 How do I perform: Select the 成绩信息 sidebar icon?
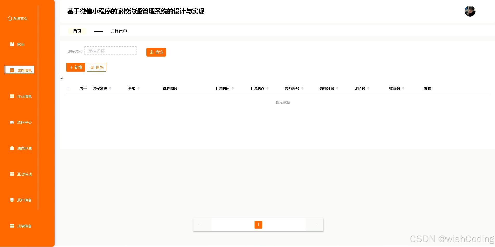click(12, 226)
